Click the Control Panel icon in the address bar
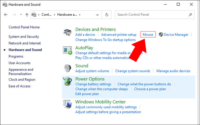 coord(34,14)
